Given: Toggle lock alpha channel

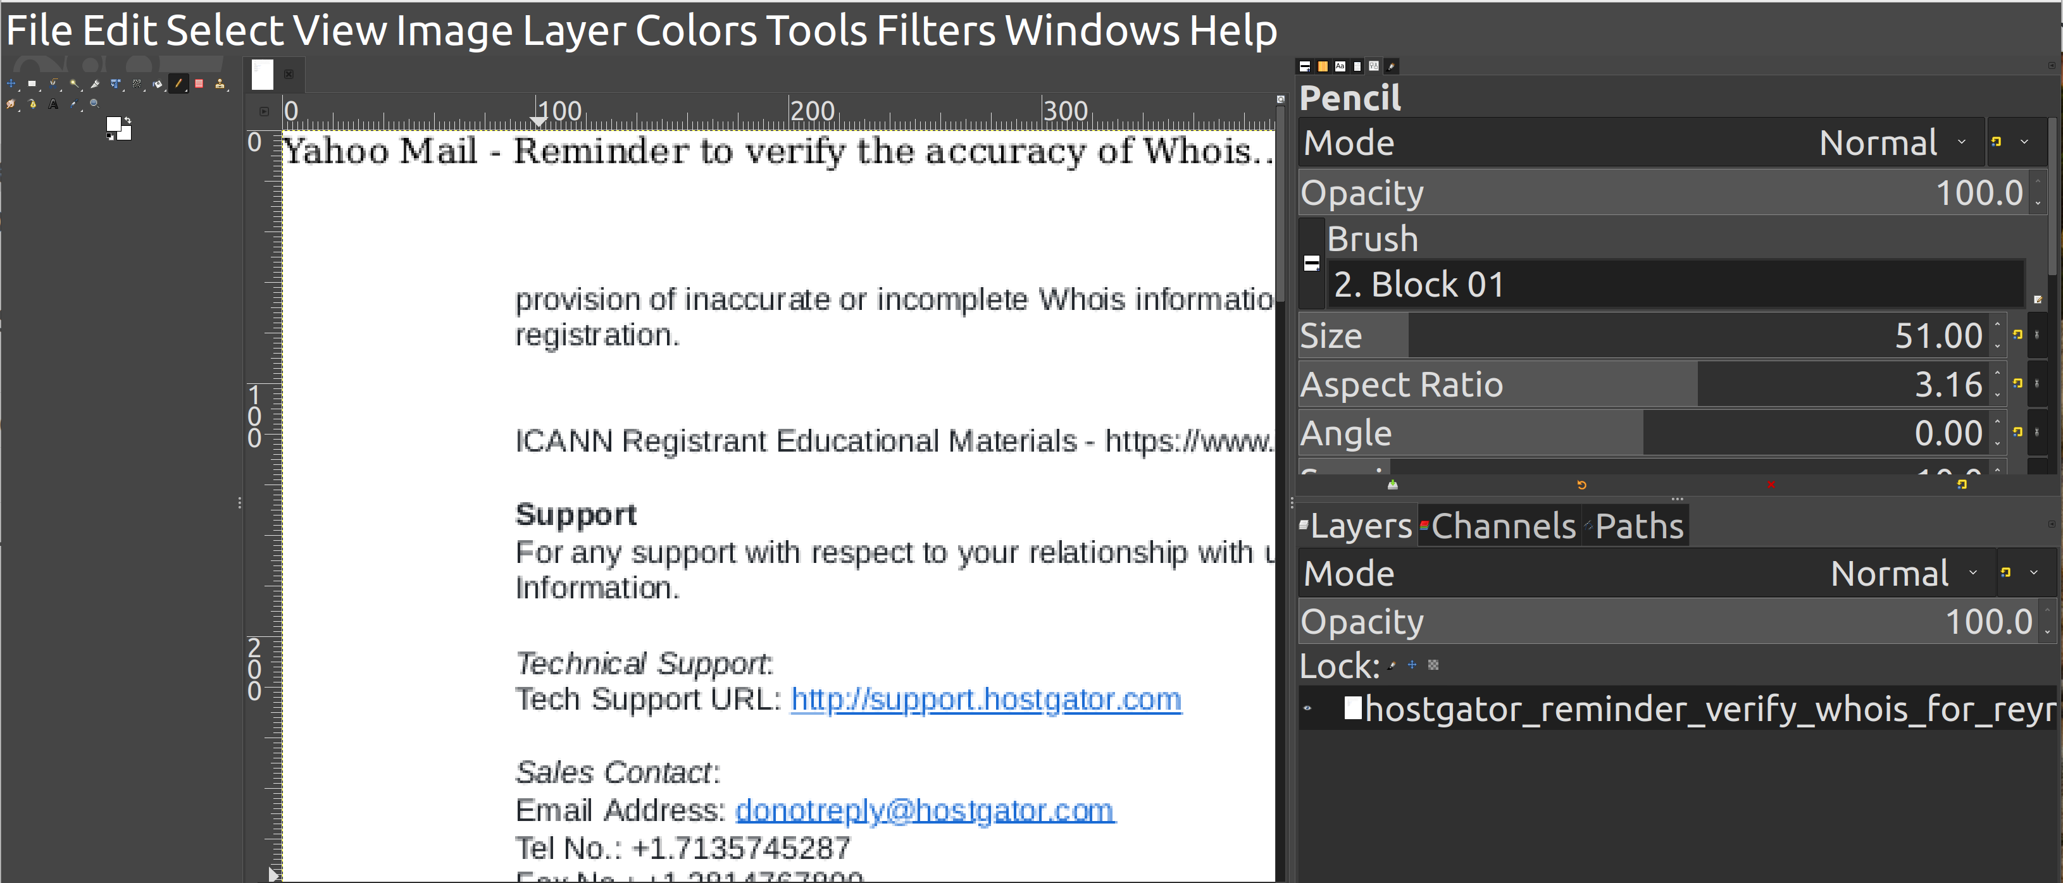Looking at the screenshot, I should 1433,665.
